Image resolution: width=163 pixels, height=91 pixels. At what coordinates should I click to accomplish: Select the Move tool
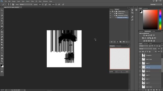click(x=2, y=10)
